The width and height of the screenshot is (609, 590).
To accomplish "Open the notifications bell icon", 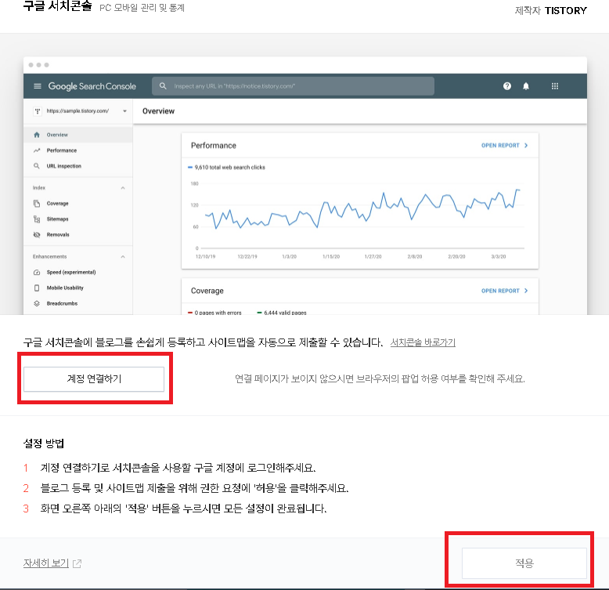I will [x=525, y=86].
